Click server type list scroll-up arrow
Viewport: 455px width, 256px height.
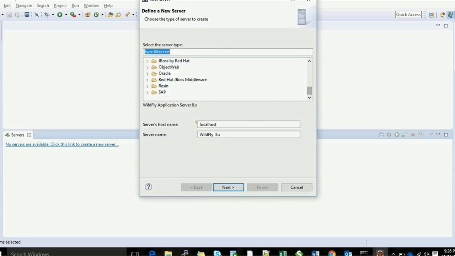(x=309, y=61)
